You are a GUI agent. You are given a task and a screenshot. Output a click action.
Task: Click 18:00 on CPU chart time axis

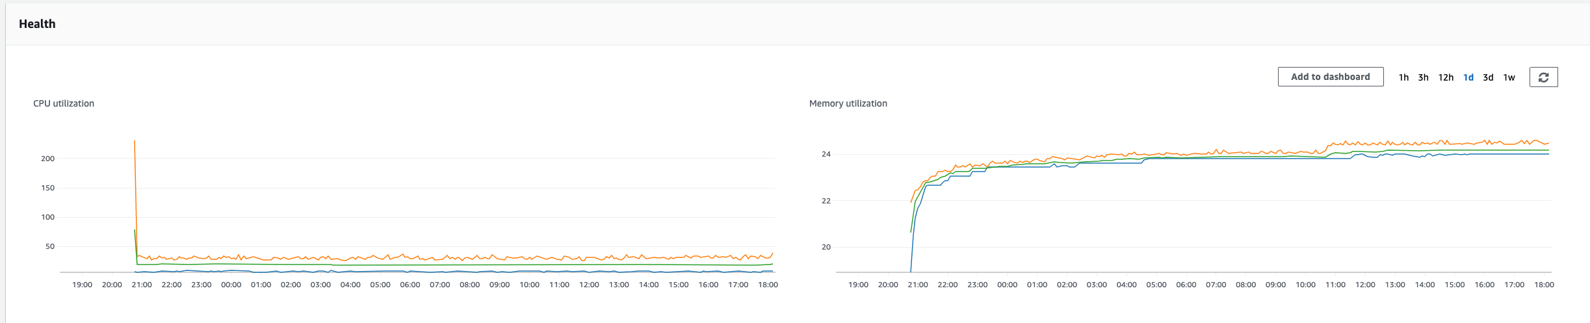point(768,285)
